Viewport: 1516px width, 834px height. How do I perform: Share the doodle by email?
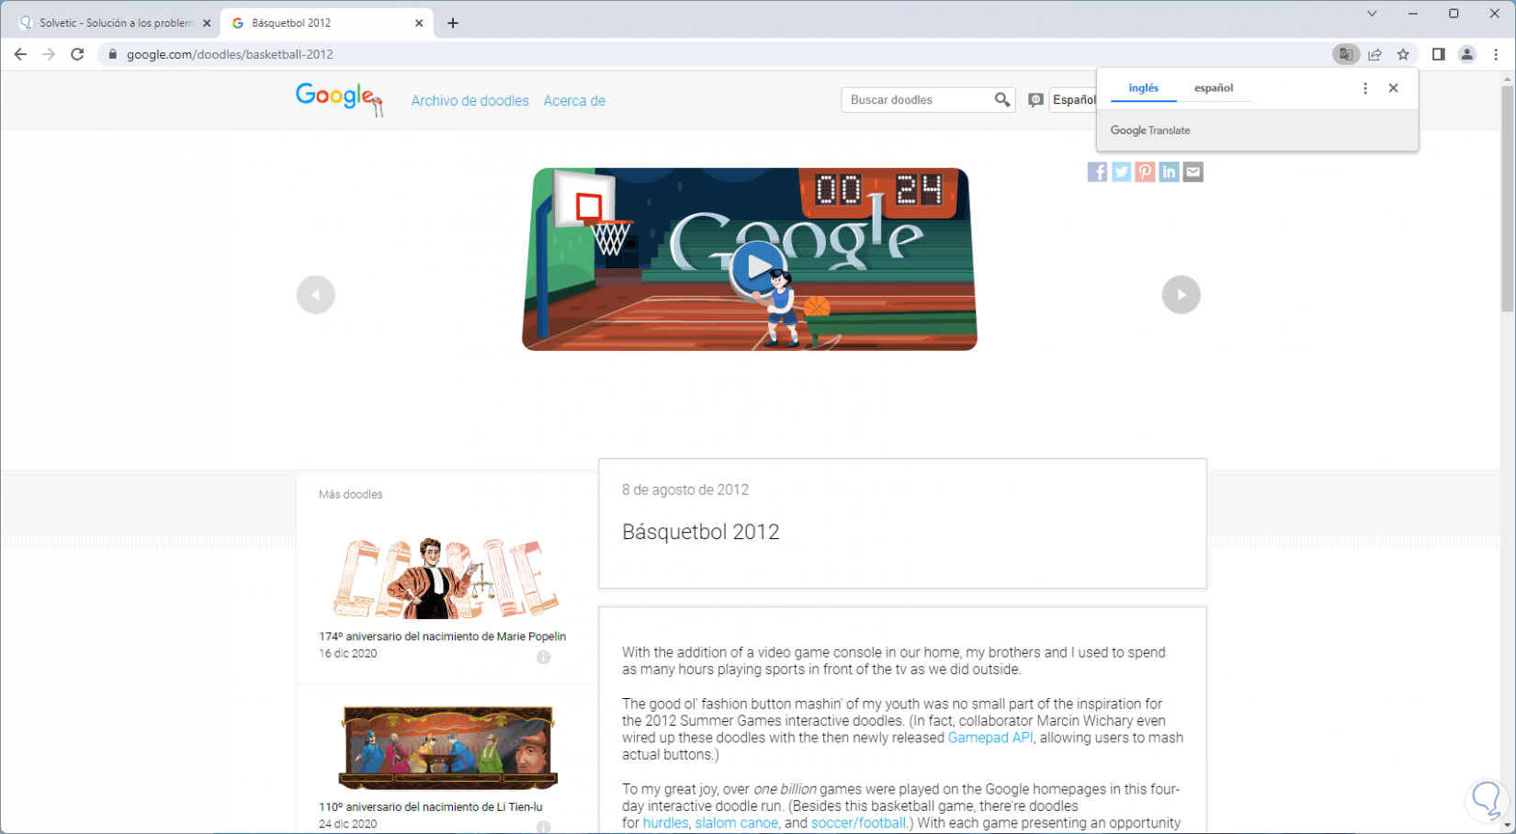(x=1193, y=172)
